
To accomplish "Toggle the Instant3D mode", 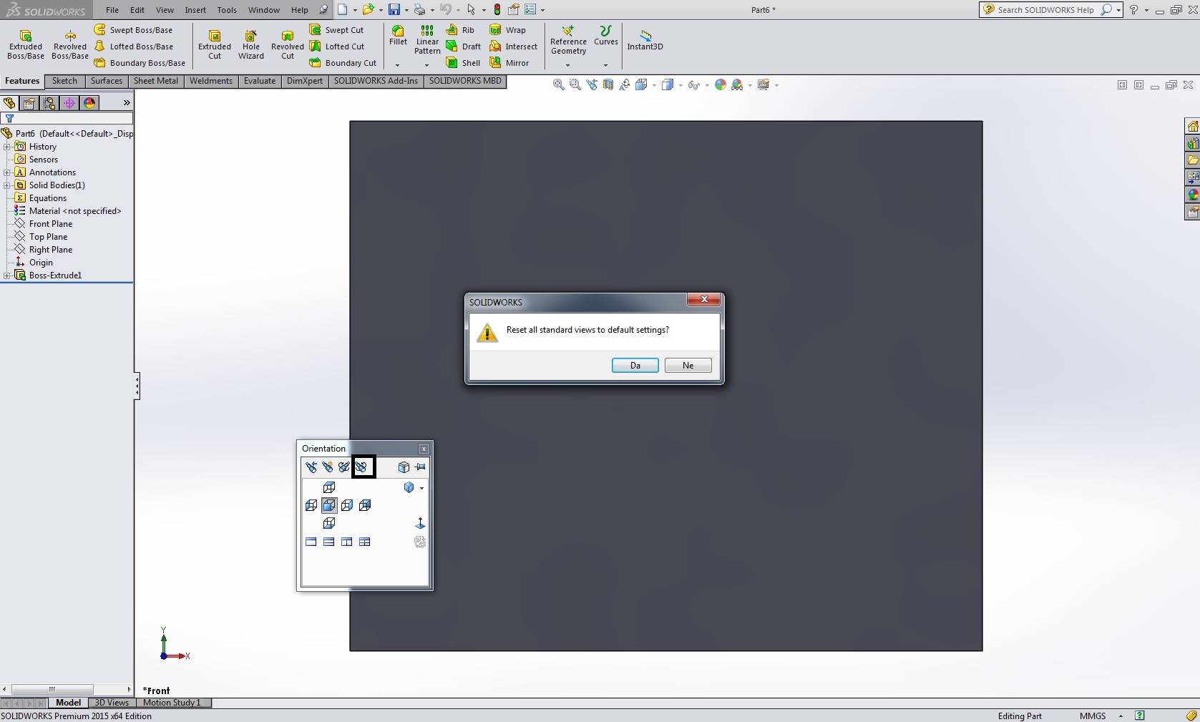I will point(645,40).
